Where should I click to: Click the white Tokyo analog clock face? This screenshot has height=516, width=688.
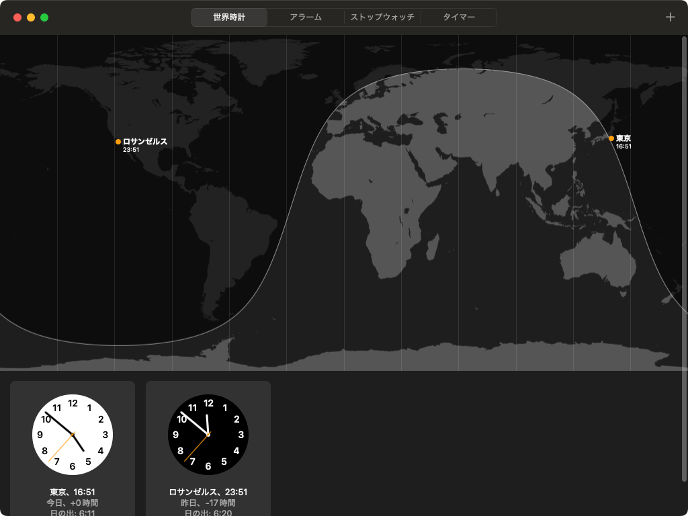[x=73, y=435]
